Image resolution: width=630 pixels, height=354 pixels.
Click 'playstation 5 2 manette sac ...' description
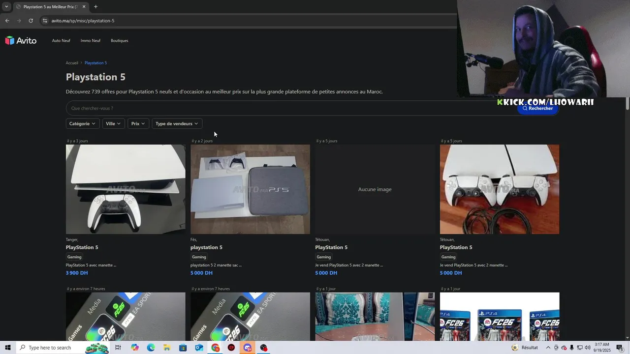pyautogui.click(x=216, y=265)
